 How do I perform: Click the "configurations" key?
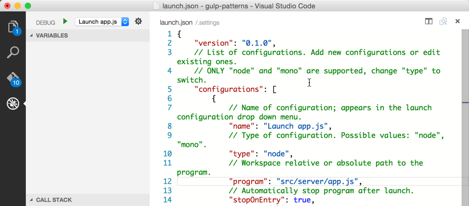(x=229, y=89)
